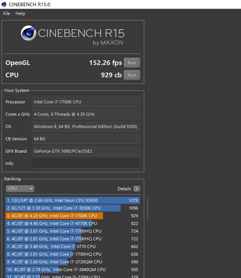Click the CB Version field 64 Bit
Image resolution: width=241 pixels, height=278 pixels.
pyautogui.click(x=86, y=139)
